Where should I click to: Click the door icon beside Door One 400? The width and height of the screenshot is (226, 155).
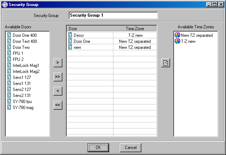[x=9, y=35]
